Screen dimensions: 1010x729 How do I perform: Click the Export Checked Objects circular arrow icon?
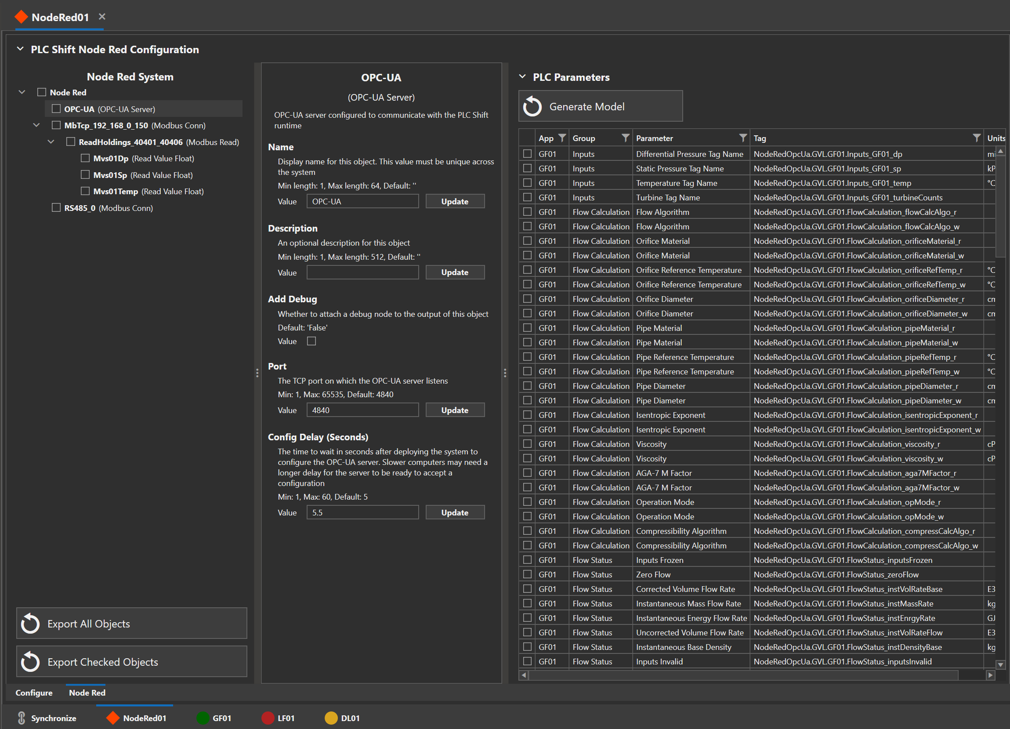[31, 662]
